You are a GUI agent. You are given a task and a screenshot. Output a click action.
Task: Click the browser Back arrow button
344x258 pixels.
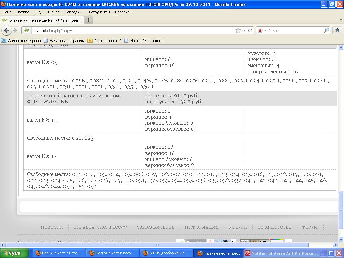(6, 30)
